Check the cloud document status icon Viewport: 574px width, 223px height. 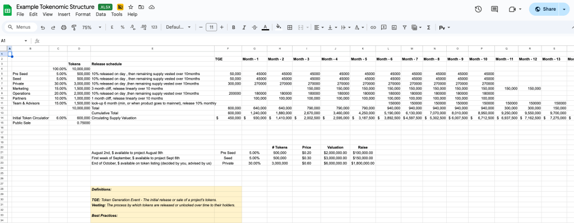tap(152, 7)
